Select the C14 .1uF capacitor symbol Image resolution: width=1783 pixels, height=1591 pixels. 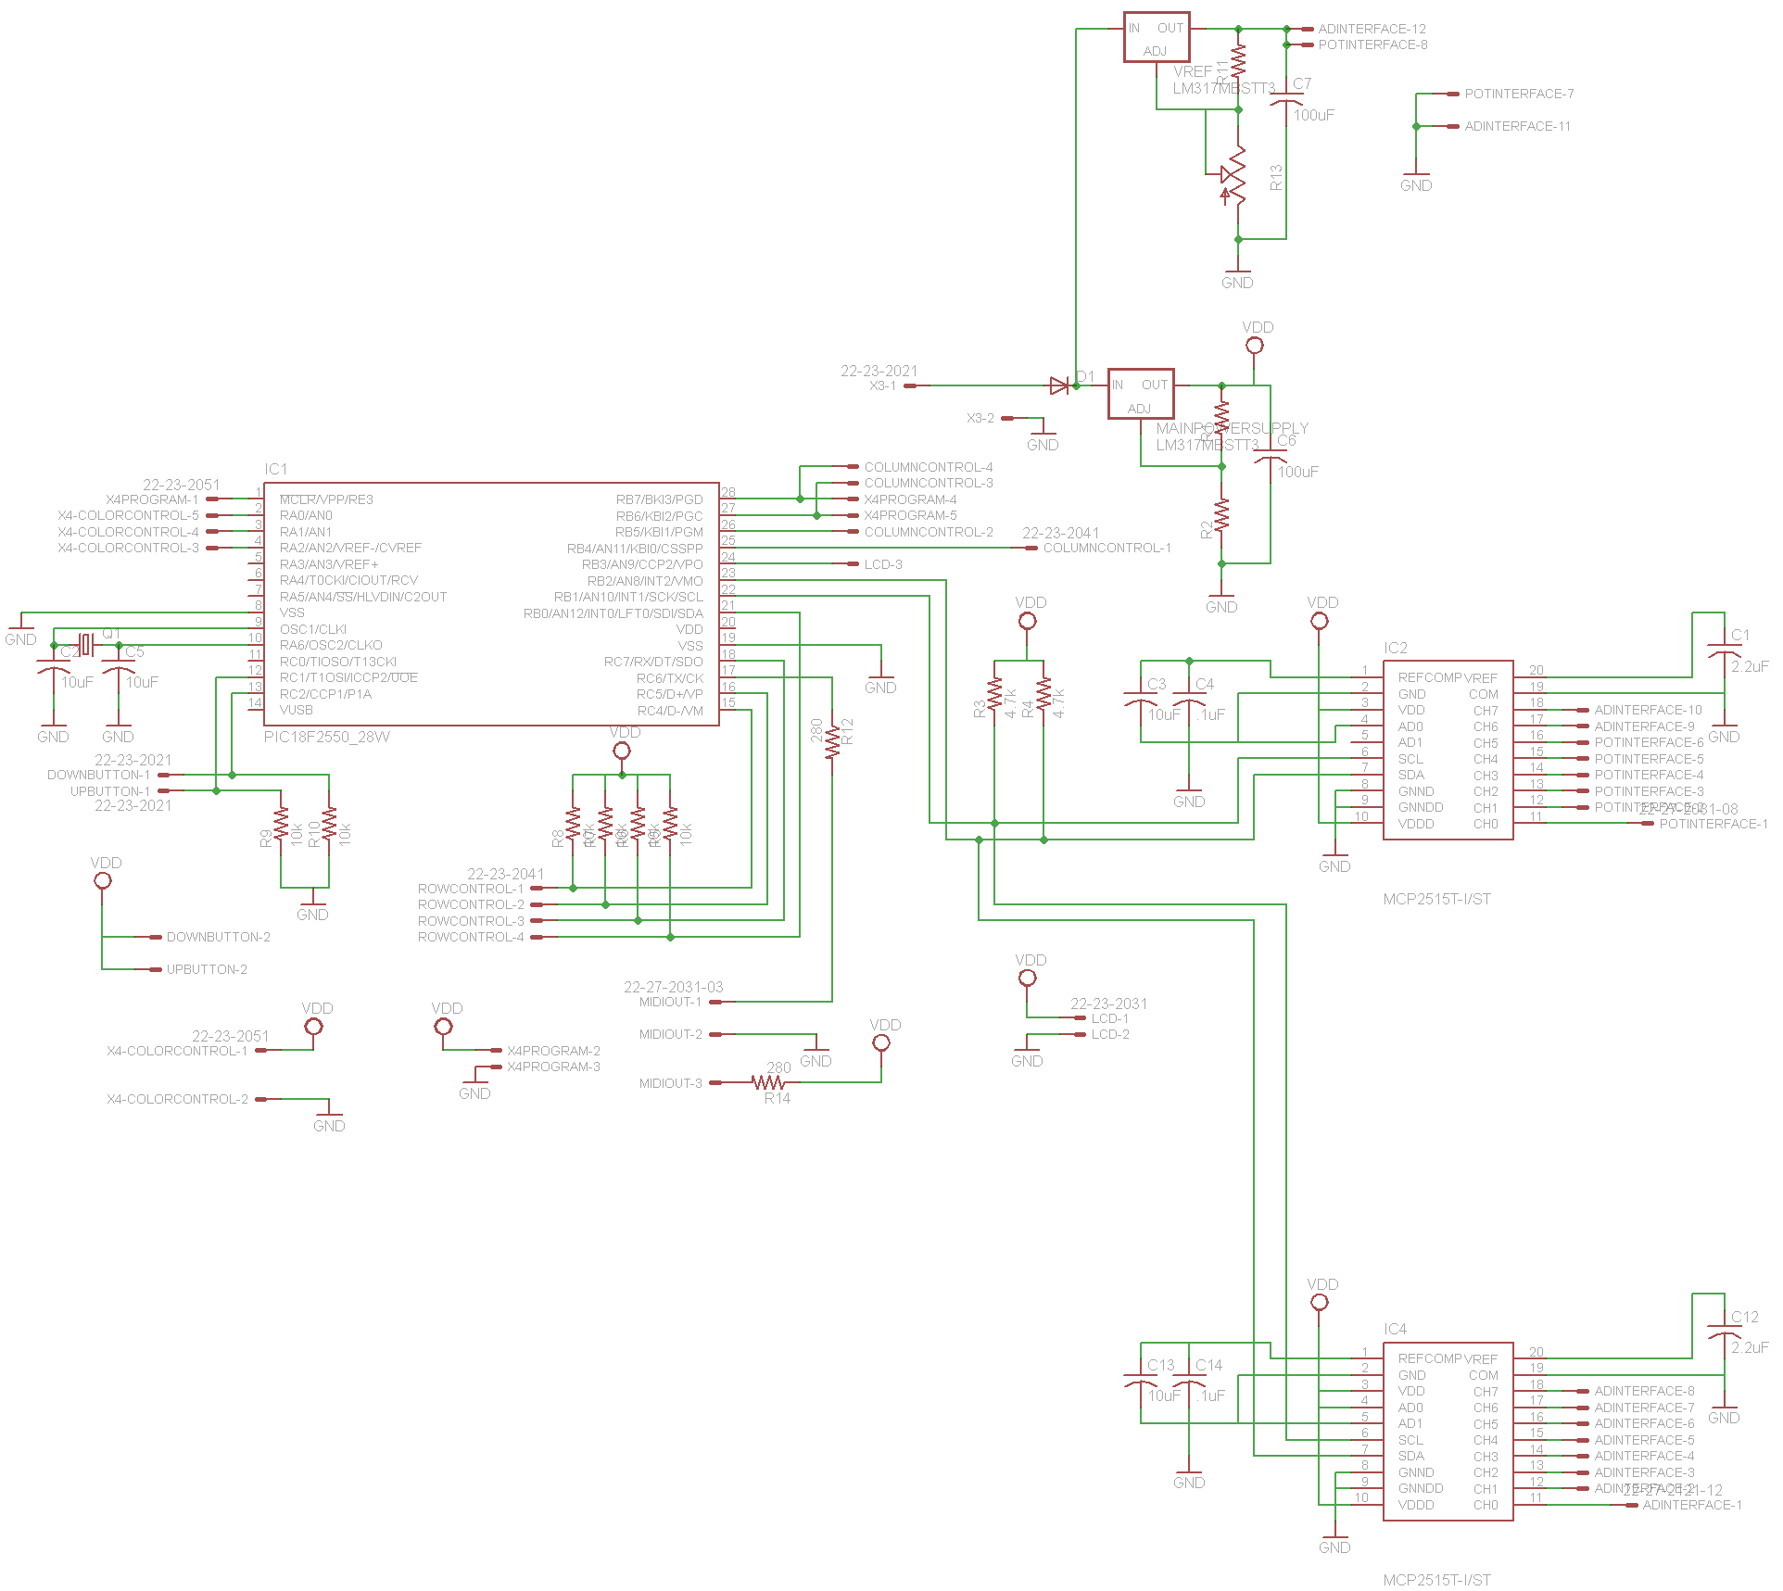(x=1189, y=1379)
